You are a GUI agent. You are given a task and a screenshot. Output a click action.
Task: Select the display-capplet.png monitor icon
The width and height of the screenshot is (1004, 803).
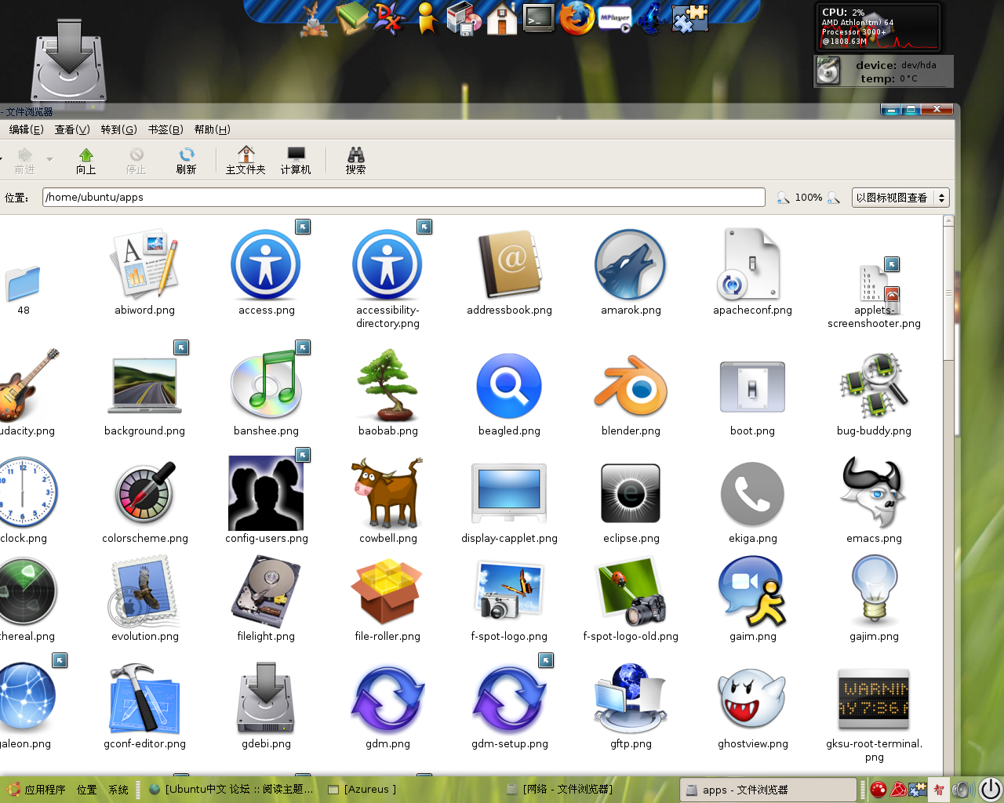[509, 492]
